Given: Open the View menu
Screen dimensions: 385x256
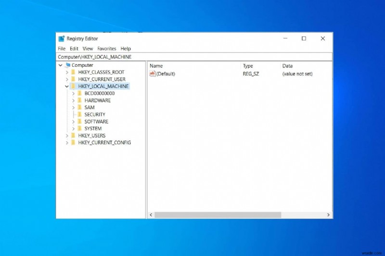Looking at the screenshot, I should pos(88,49).
